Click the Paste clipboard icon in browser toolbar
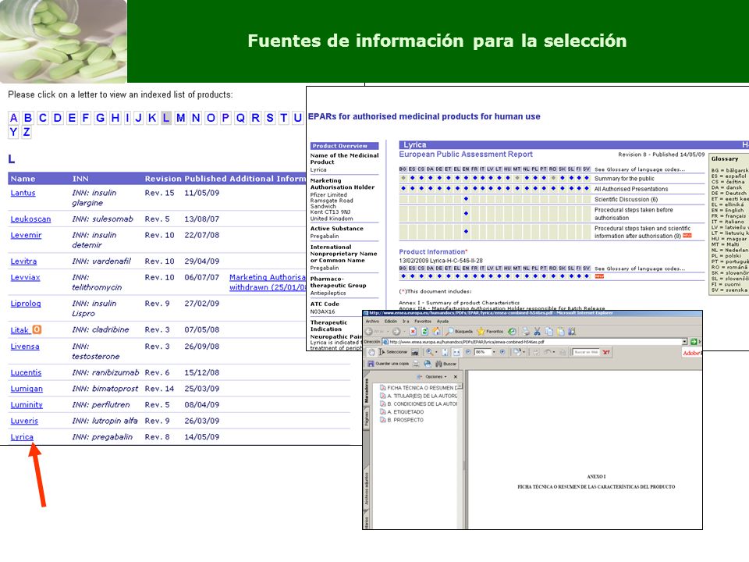The width and height of the screenshot is (749, 562). [x=560, y=331]
